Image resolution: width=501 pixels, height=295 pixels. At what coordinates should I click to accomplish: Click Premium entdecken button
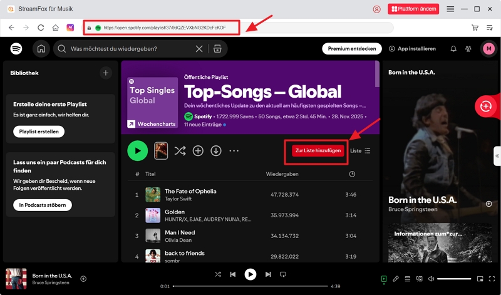(x=352, y=49)
